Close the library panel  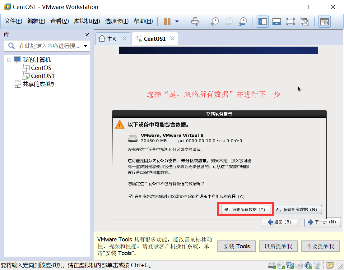tap(87, 35)
